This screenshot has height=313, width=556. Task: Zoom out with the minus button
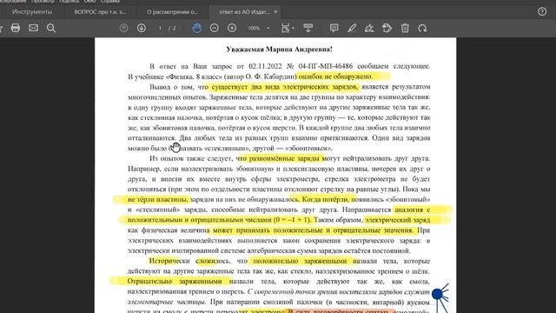point(215,28)
